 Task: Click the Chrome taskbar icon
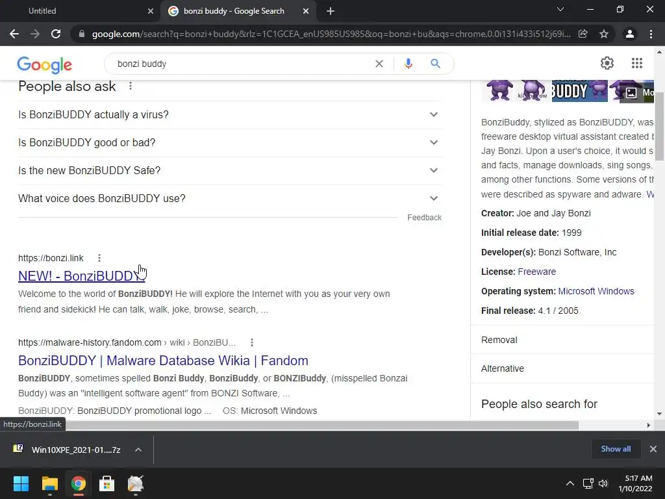[78, 483]
